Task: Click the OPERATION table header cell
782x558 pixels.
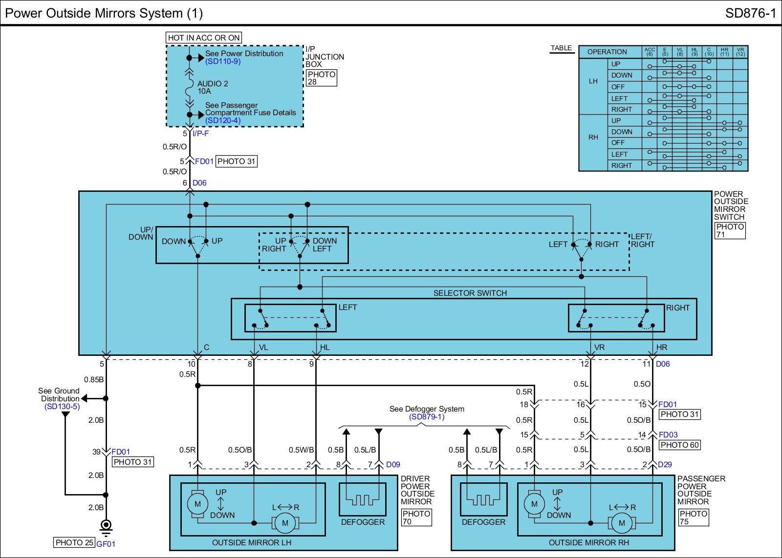Action: point(607,52)
